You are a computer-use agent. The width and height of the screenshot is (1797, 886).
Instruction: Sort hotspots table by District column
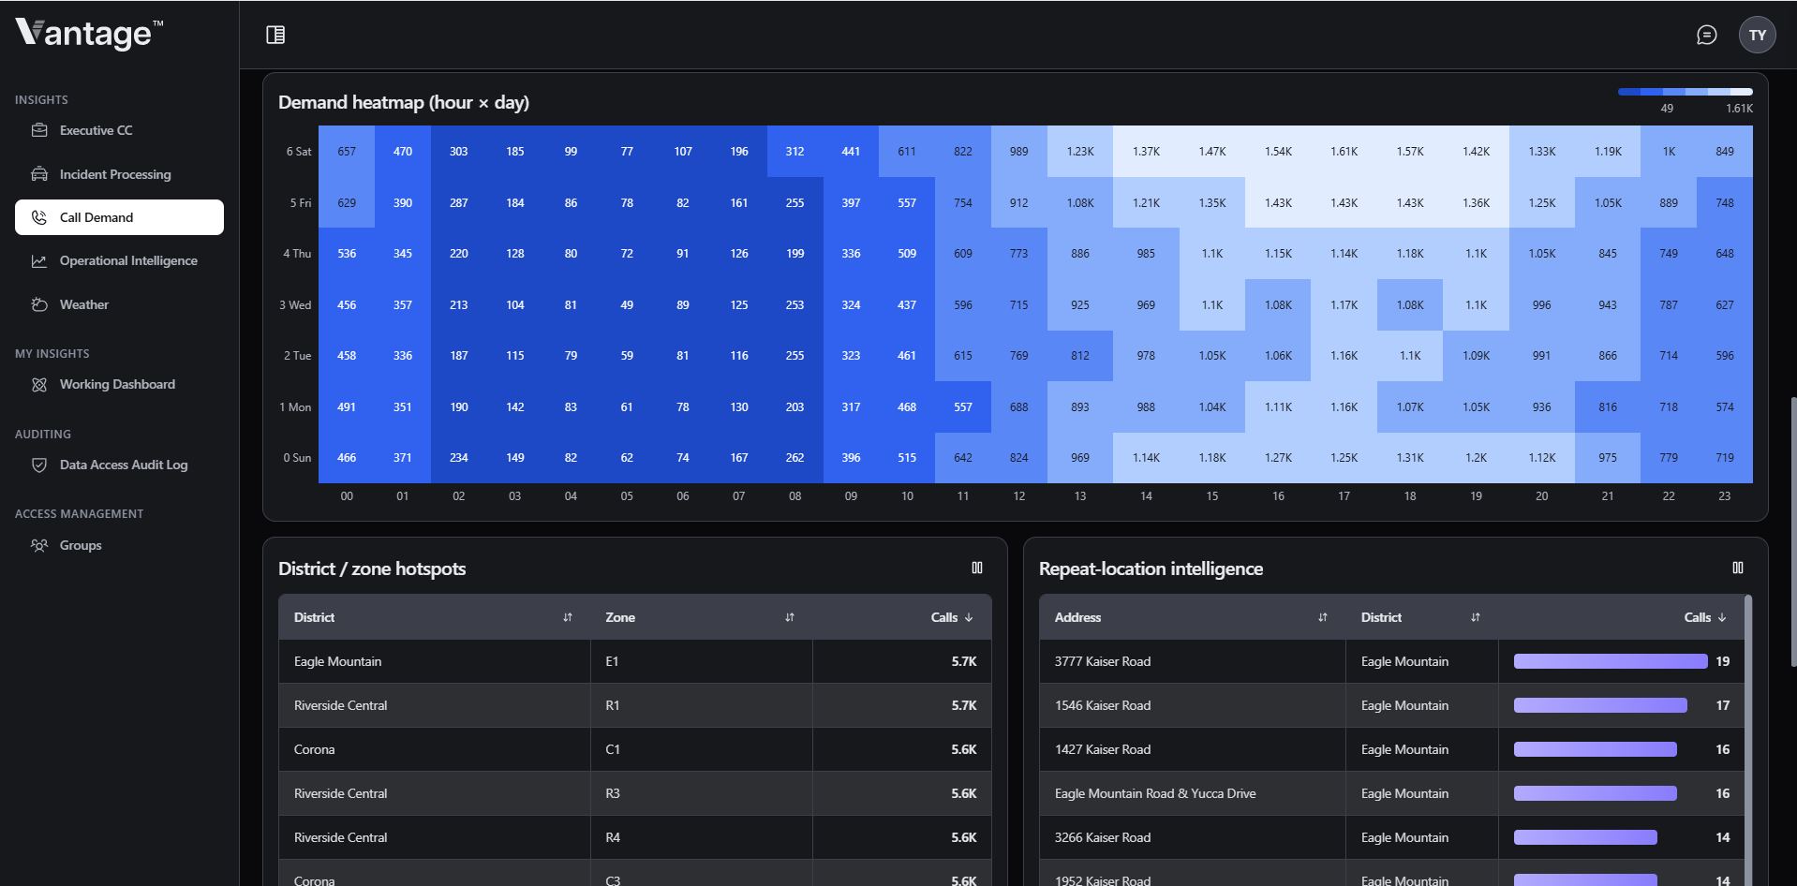[568, 617]
